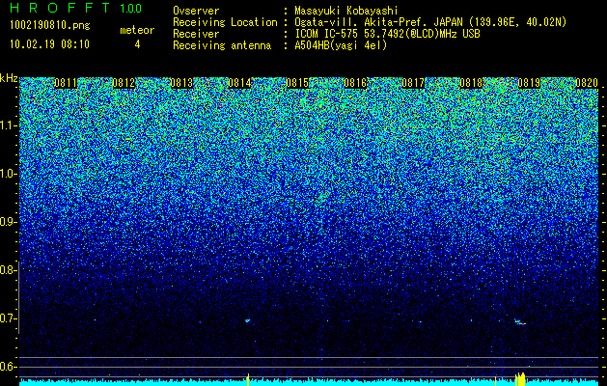Click the kHz axis unit label

coord(9,78)
